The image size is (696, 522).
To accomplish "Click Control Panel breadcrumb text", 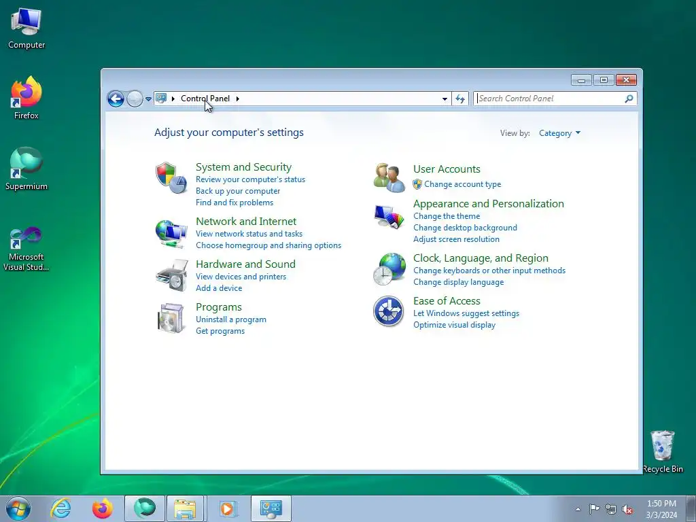I will pyautogui.click(x=205, y=99).
